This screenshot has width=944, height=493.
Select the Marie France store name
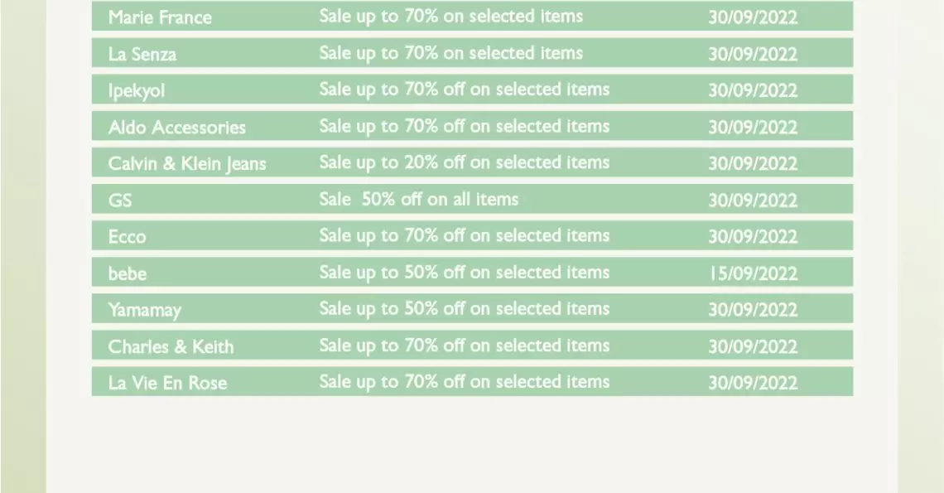pos(160,17)
